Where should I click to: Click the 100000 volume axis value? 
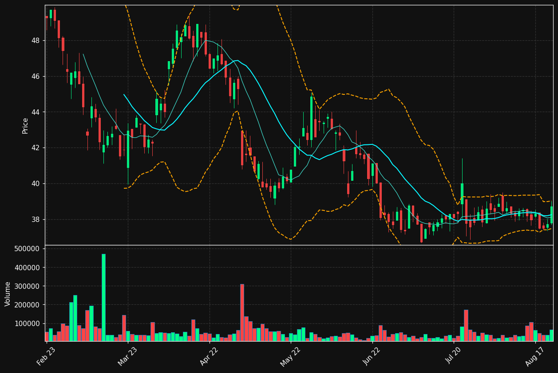[x=28, y=323]
